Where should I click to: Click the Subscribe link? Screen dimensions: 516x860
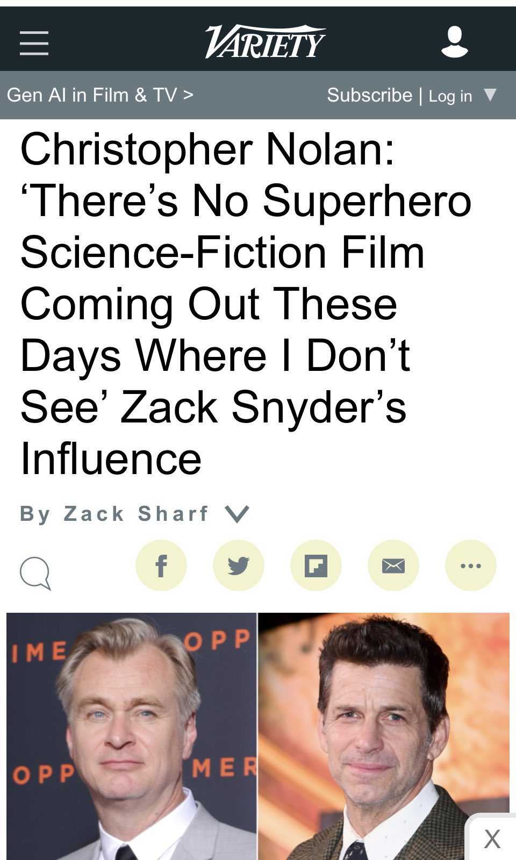[369, 95]
